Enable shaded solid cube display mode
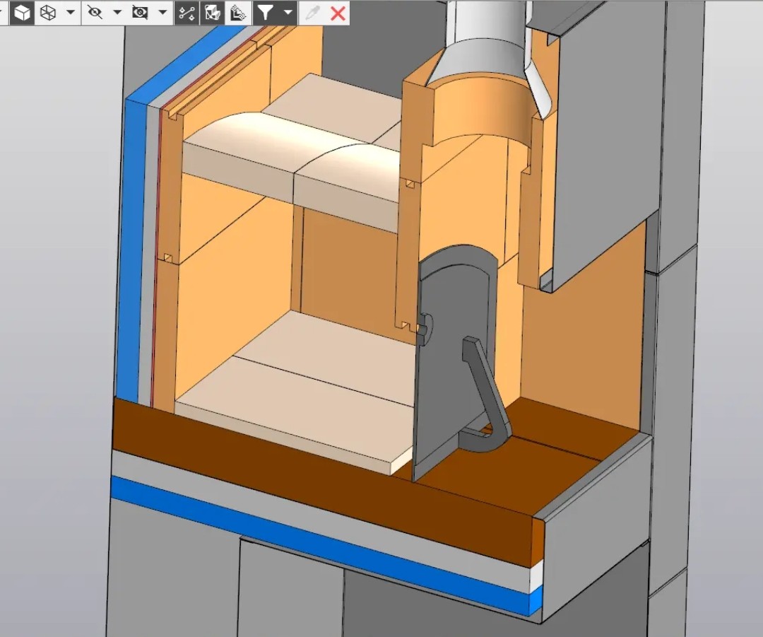Screen dimensions: 763x637 click(23, 13)
